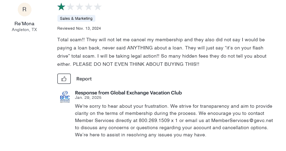Click the Angleton, TX location text
The image size is (286, 151).
pyautogui.click(x=24, y=30)
